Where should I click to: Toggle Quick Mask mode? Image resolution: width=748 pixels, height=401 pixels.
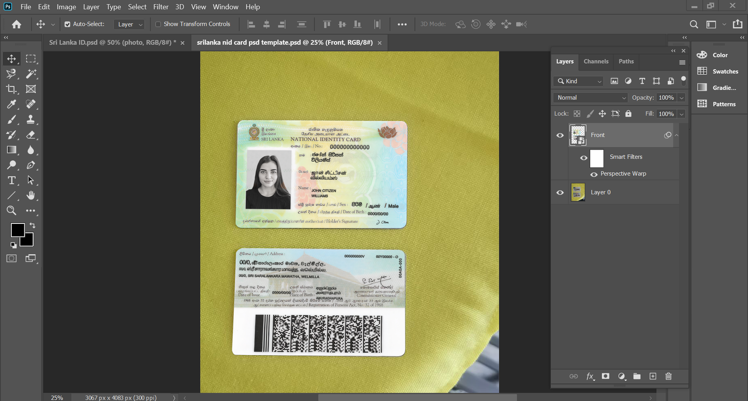pos(12,258)
